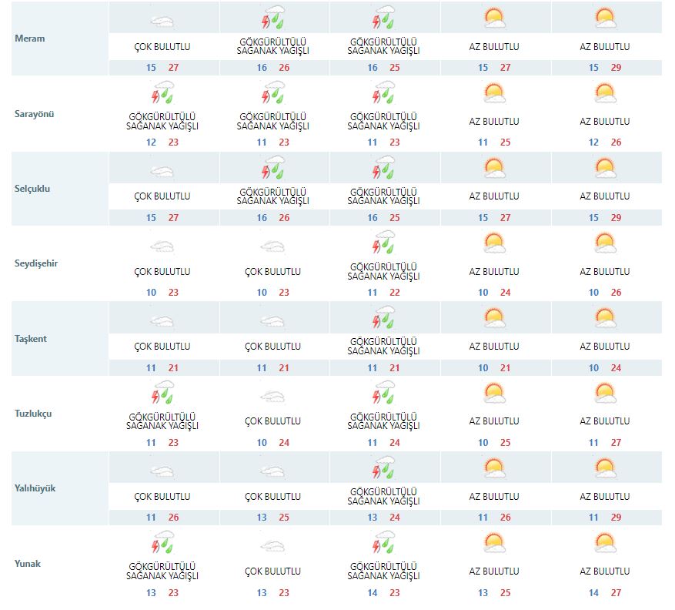Select the Seydişehir district label

point(38,263)
